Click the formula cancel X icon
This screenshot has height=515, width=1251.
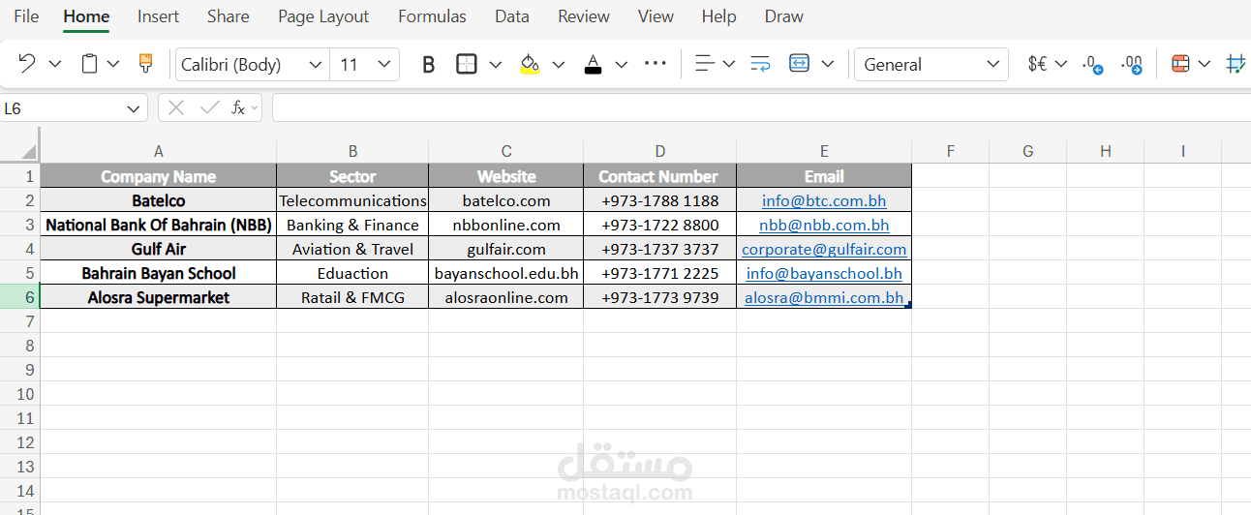click(175, 107)
